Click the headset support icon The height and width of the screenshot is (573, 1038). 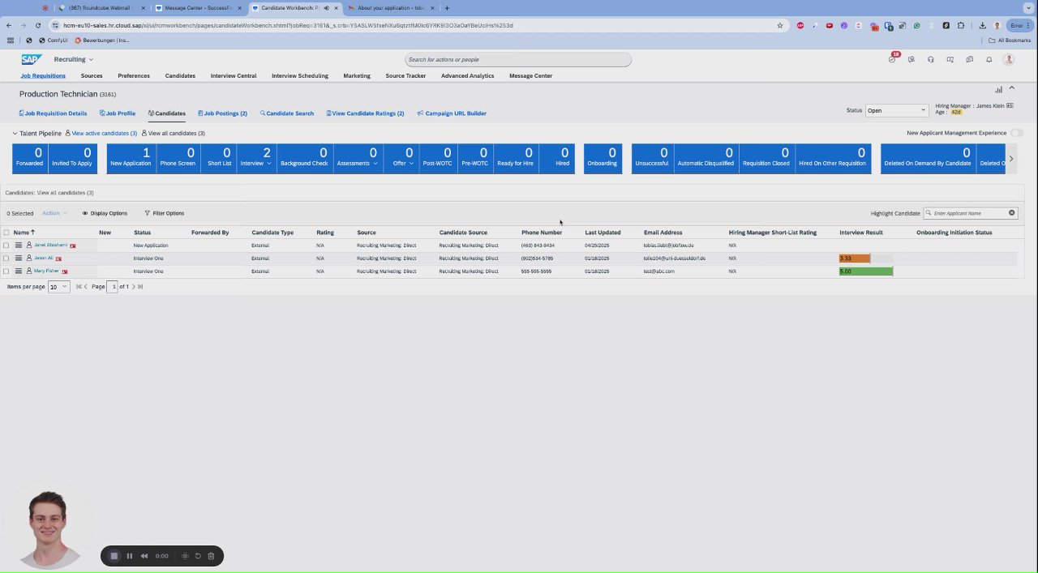[930, 59]
